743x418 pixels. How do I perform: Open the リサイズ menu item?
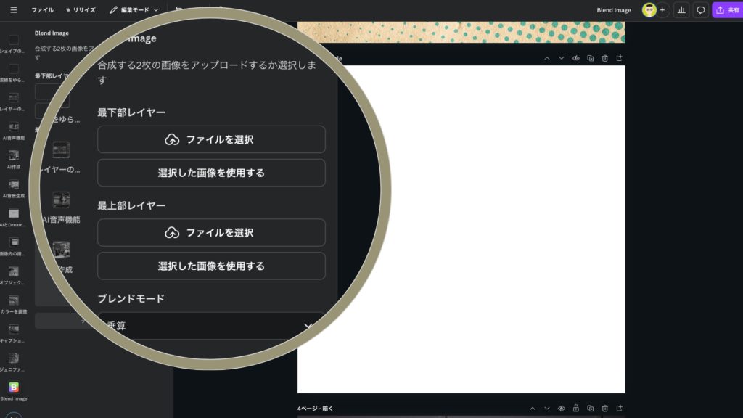pyautogui.click(x=80, y=10)
